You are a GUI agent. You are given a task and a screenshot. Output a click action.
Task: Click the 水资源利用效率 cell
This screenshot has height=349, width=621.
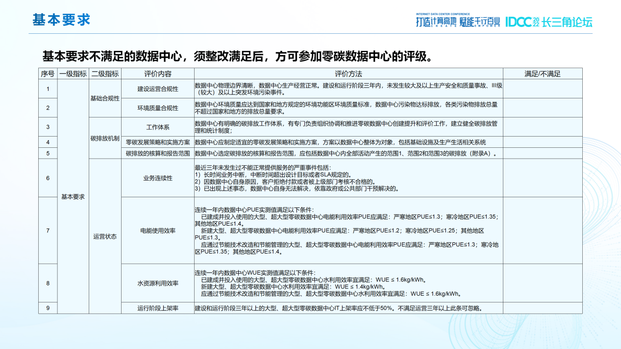click(158, 283)
